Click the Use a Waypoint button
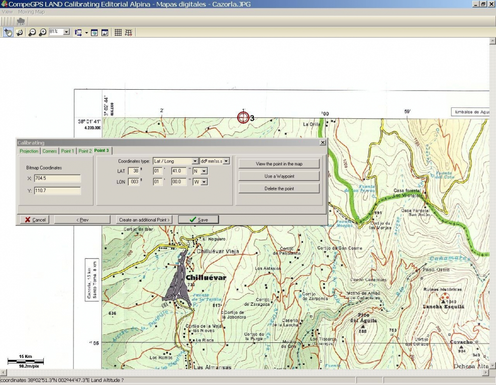Viewport: 496px width, 385px height. [279, 176]
